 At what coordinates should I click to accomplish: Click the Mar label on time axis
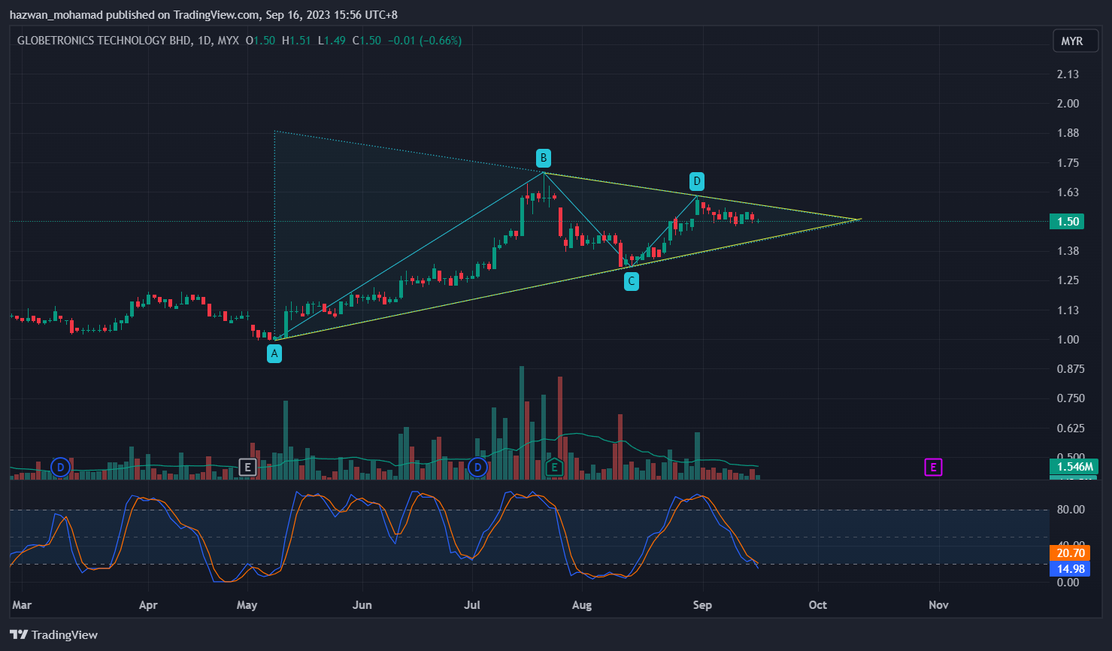coord(22,605)
